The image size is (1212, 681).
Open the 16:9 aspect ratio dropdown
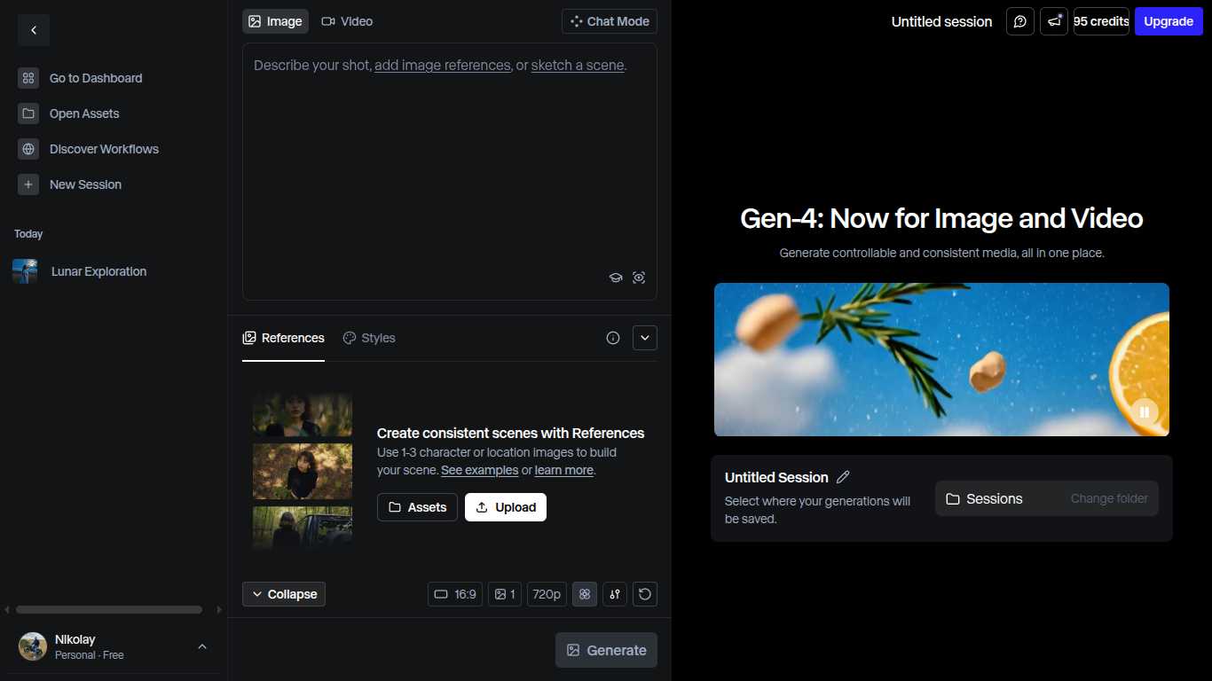pyautogui.click(x=455, y=594)
